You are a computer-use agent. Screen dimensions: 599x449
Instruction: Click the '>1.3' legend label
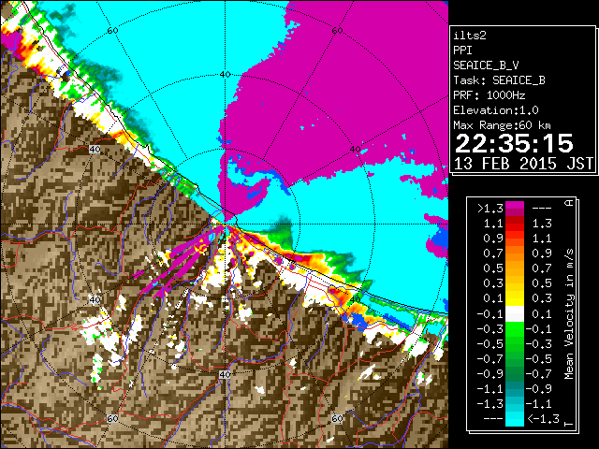tap(490, 209)
